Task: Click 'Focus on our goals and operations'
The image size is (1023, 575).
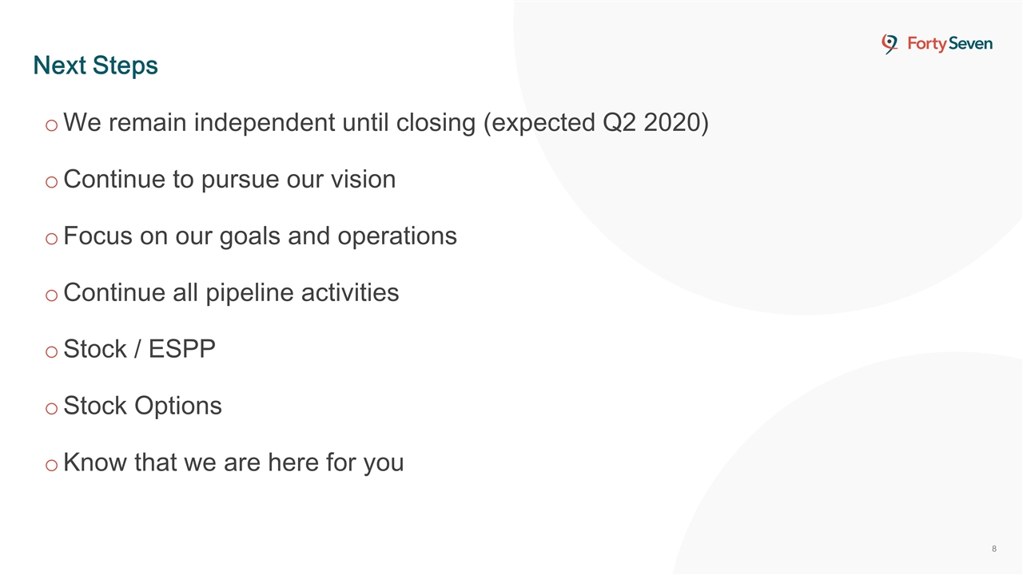Action: [x=260, y=236]
